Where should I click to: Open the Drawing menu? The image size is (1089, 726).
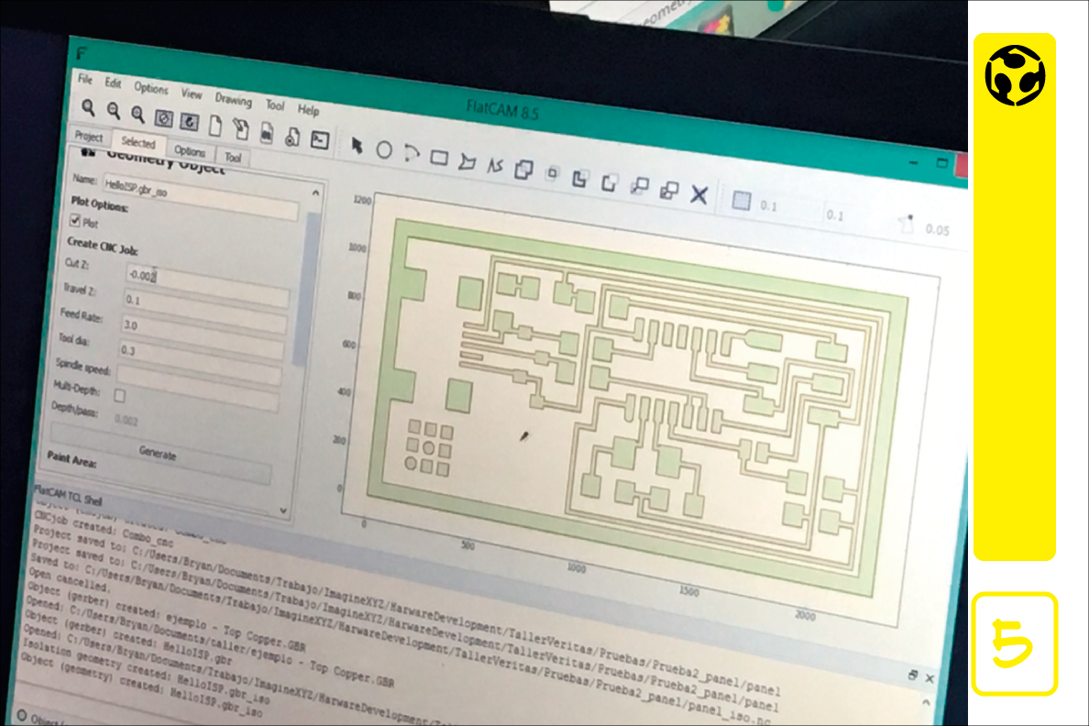[234, 99]
